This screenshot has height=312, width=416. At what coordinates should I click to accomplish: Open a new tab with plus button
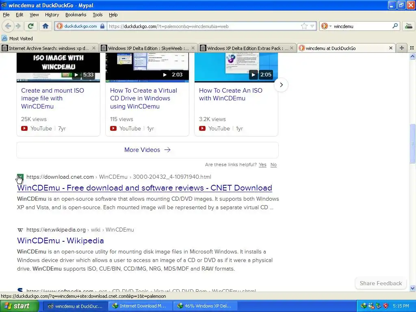click(402, 48)
